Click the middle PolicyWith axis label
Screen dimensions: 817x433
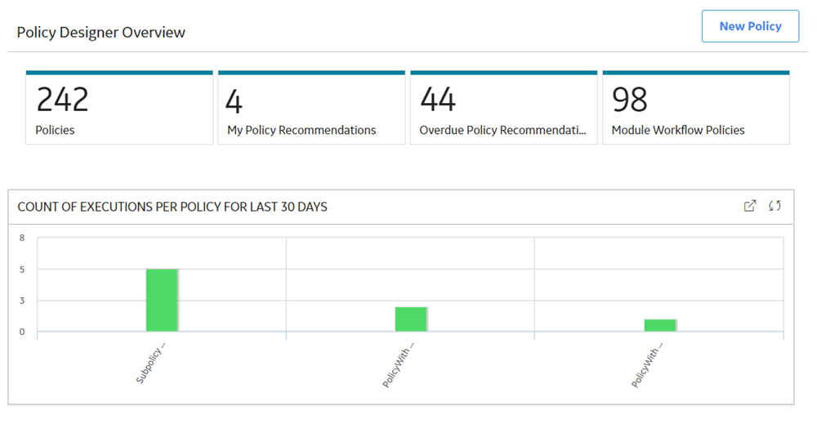tap(399, 364)
